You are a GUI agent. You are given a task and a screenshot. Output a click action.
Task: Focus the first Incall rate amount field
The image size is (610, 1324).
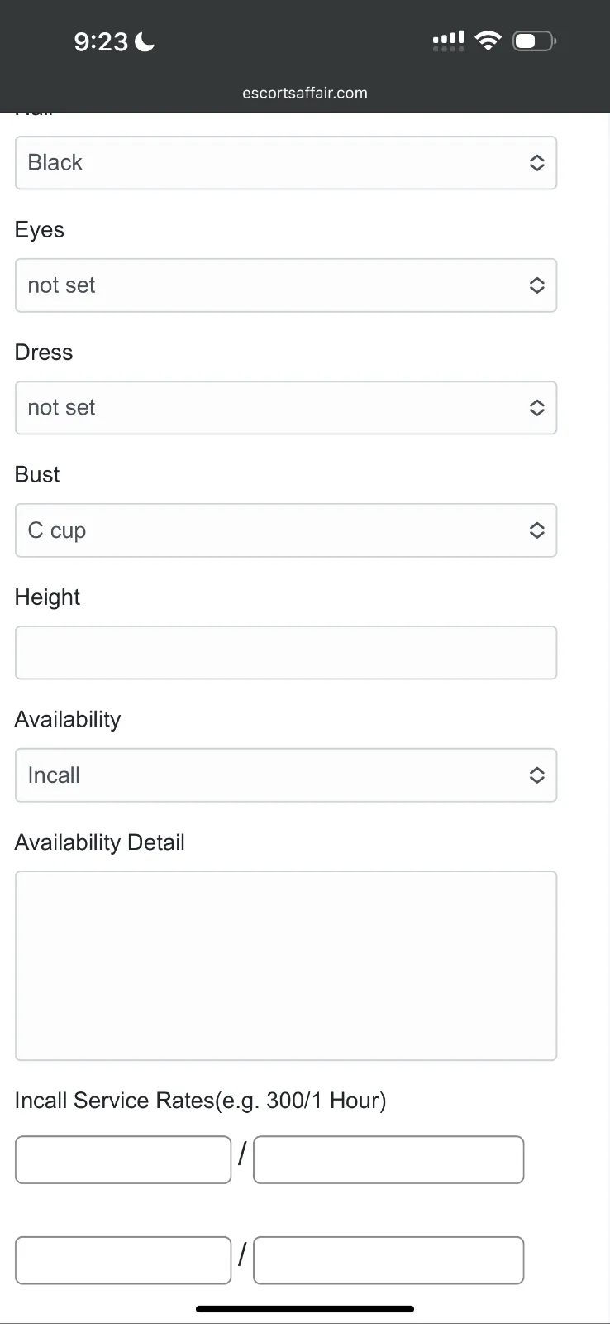tap(123, 1159)
